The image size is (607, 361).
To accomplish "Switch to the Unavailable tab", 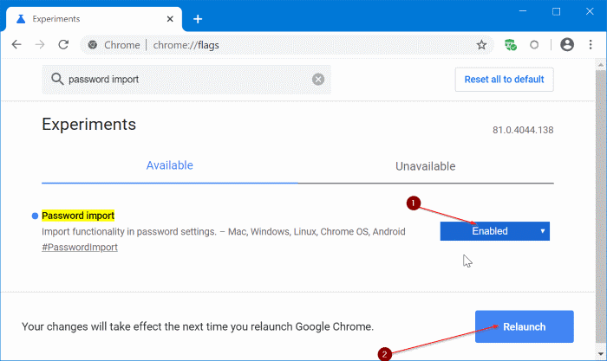I will (426, 166).
